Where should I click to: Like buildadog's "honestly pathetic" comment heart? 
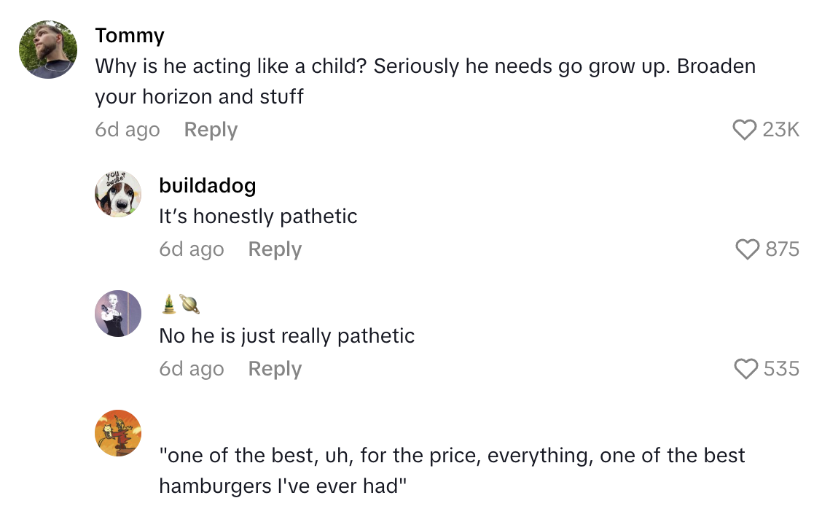(748, 249)
